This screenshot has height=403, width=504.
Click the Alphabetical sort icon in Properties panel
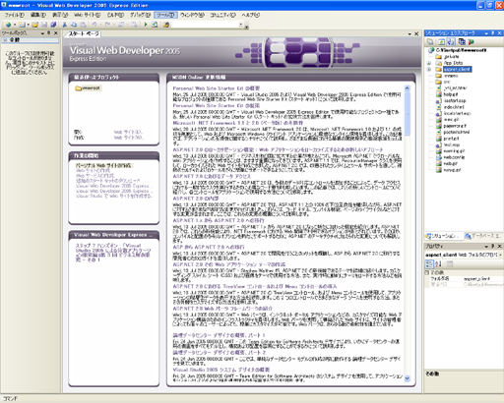click(439, 263)
